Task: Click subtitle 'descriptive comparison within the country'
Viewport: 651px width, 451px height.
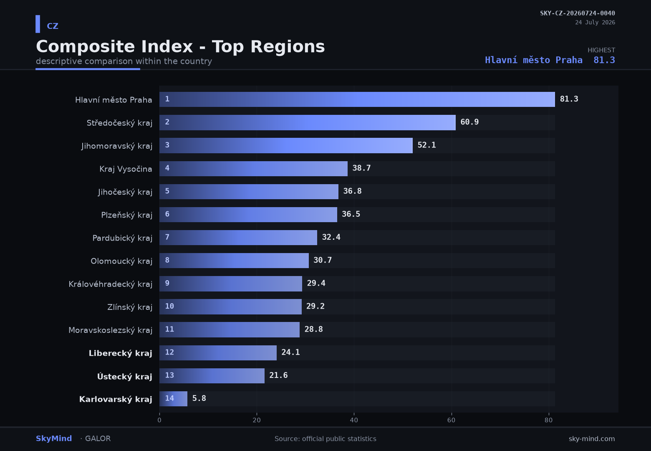Action: pyautogui.click(x=124, y=61)
